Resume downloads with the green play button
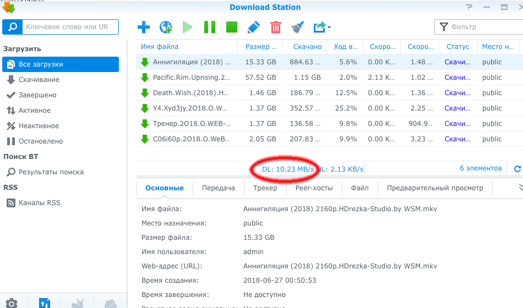This screenshot has width=523, height=308. click(x=188, y=27)
